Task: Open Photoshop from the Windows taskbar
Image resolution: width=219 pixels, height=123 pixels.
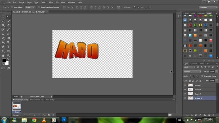Action: (x=64, y=120)
